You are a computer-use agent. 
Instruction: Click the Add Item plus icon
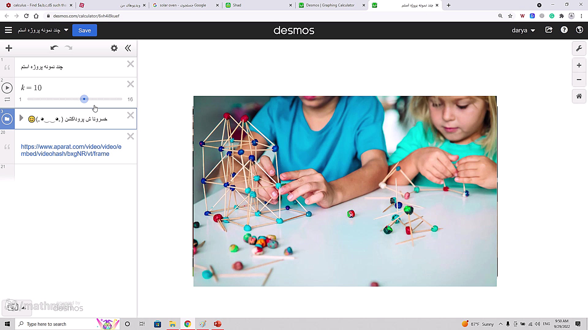(x=9, y=48)
